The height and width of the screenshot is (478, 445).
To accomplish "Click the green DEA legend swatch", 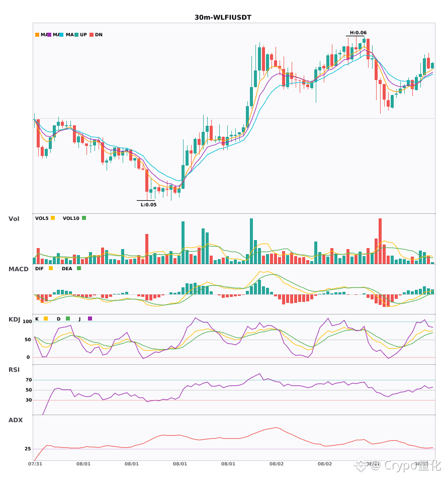I will tap(79, 268).
